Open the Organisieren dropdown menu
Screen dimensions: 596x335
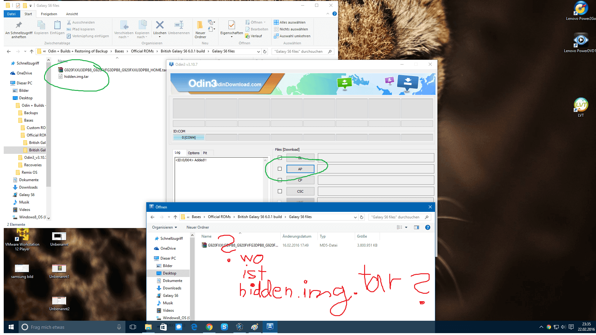pyautogui.click(x=165, y=227)
